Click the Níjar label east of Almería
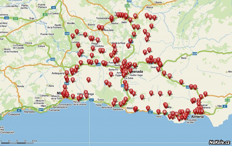This screenshot has width=232, height=146. pos(220,106)
